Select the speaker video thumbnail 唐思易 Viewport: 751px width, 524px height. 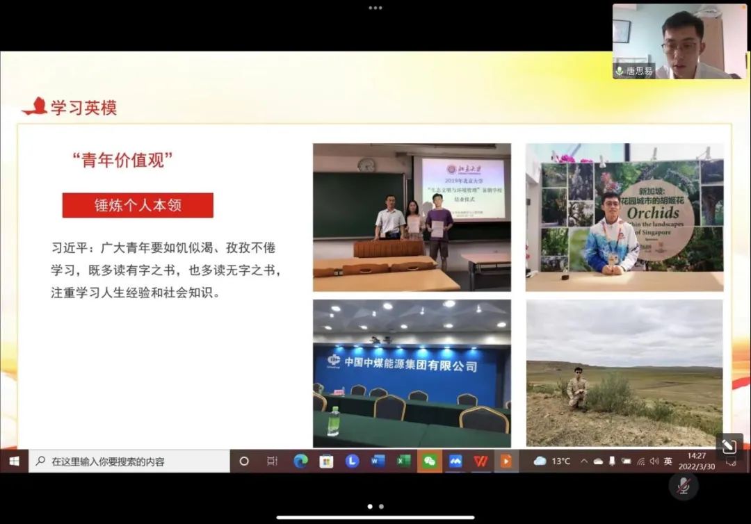coord(679,41)
